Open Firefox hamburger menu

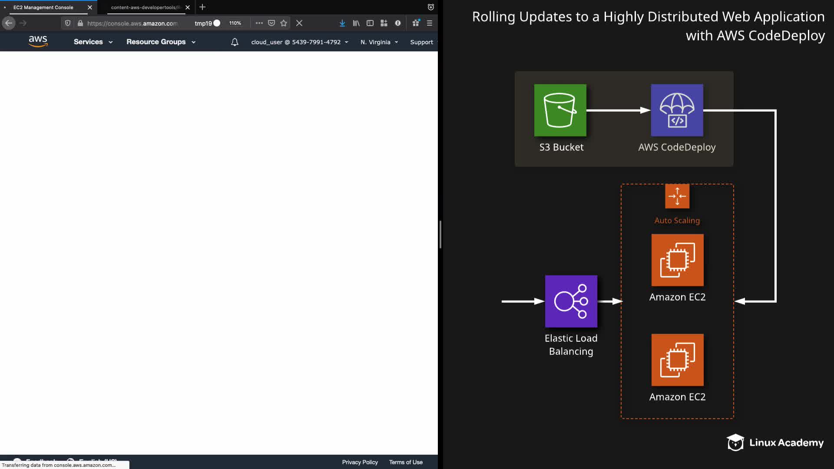pos(430,23)
